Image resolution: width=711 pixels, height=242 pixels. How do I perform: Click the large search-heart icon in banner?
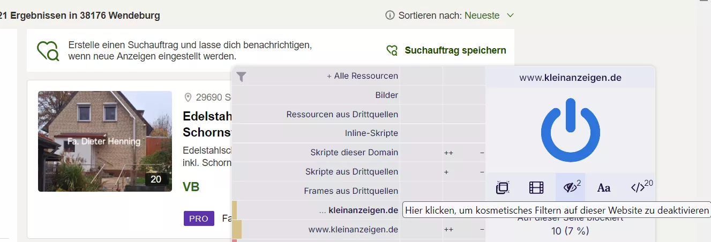(48, 50)
